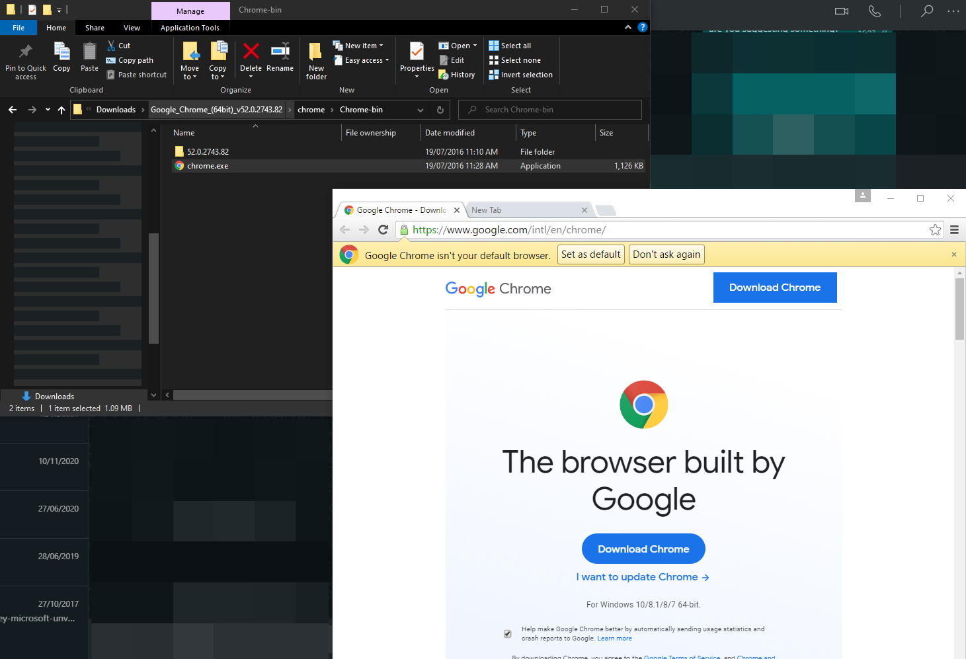Switch to View ribbon tab
The image size is (966, 659).
coord(132,28)
